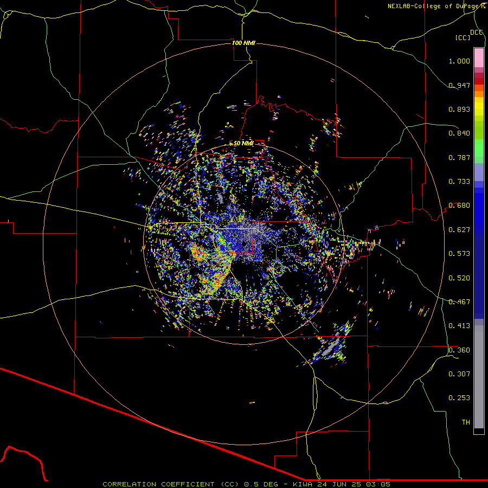Click the [CC] legend heading

(463, 37)
